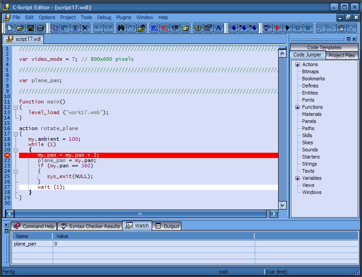Image resolution: width=362 pixels, height=277 pixels.
Task: Collapse the main function fold marker
Action: 16,107
